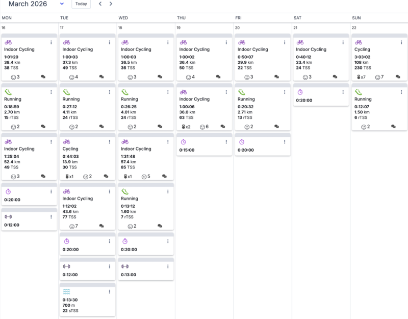Click the bike icon on Sunday's 108 km Cycling
The height and width of the screenshot is (319, 408).
(359, 42)
